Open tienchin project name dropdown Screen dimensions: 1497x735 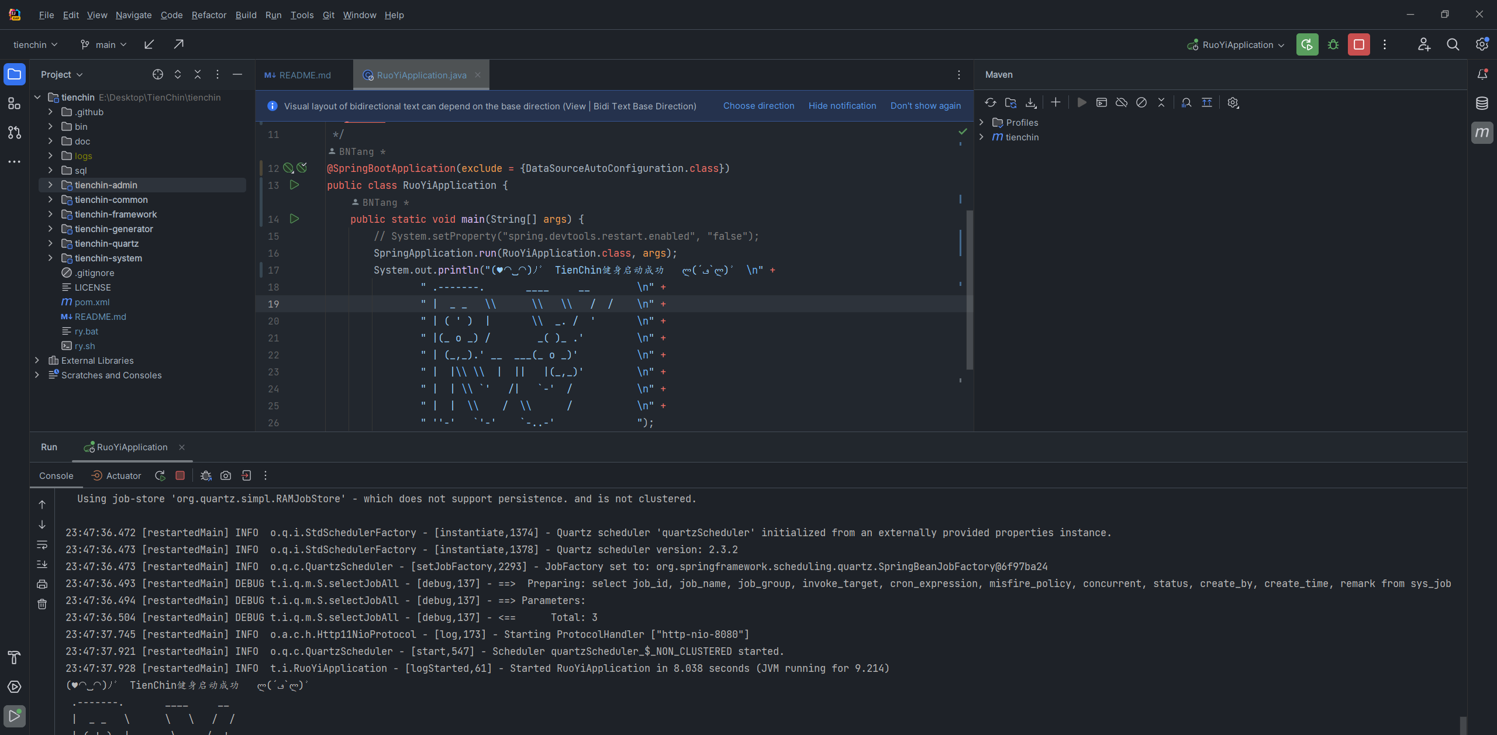[35, 44]
